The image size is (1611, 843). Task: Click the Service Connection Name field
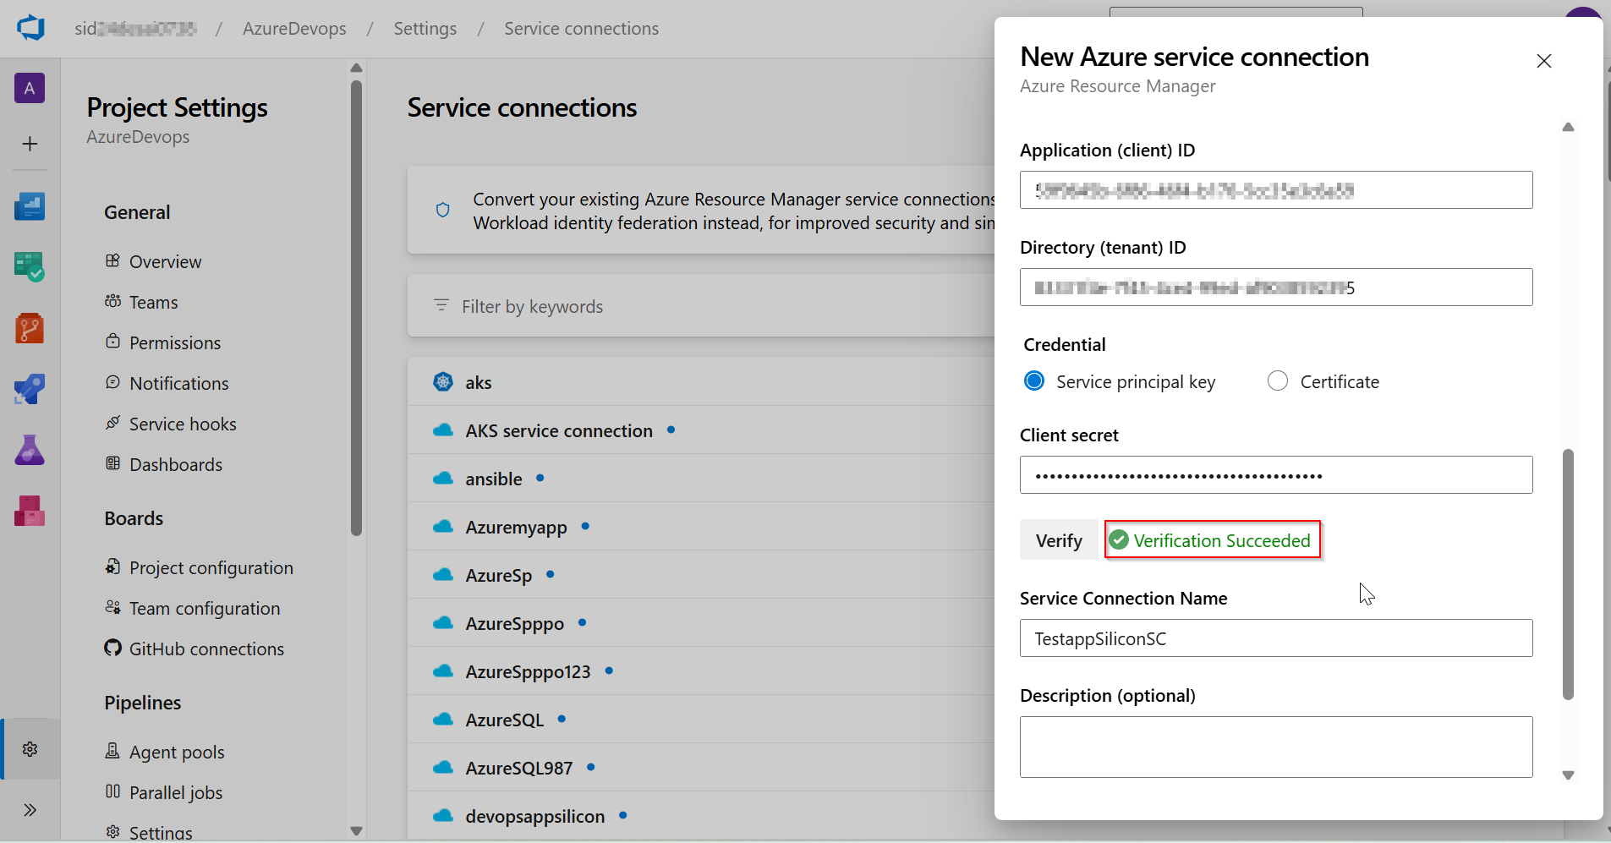tap(1275, 638)
